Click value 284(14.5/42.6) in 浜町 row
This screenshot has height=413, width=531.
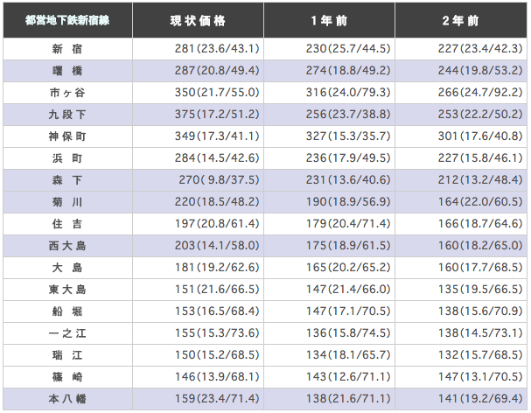coord(217,157)
